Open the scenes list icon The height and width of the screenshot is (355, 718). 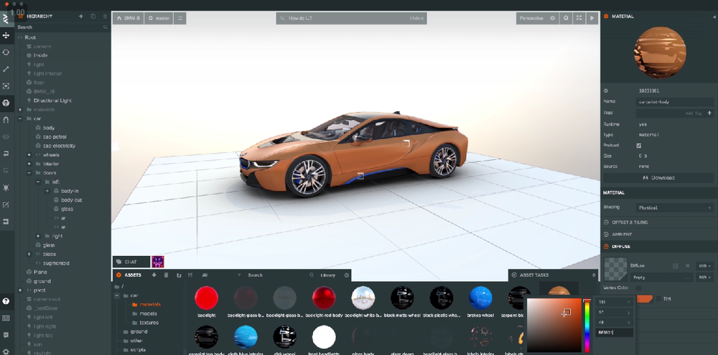(x=180, y=19)
